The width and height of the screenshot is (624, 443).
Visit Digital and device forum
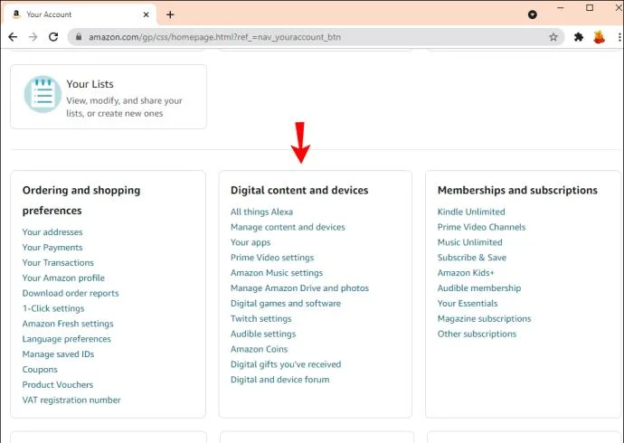tap(279, 380)
